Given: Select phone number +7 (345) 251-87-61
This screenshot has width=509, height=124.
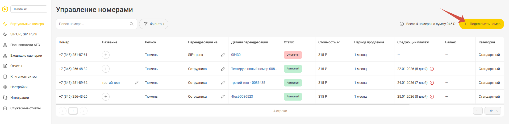Looking at the screenshot, I should pos(73,55).
